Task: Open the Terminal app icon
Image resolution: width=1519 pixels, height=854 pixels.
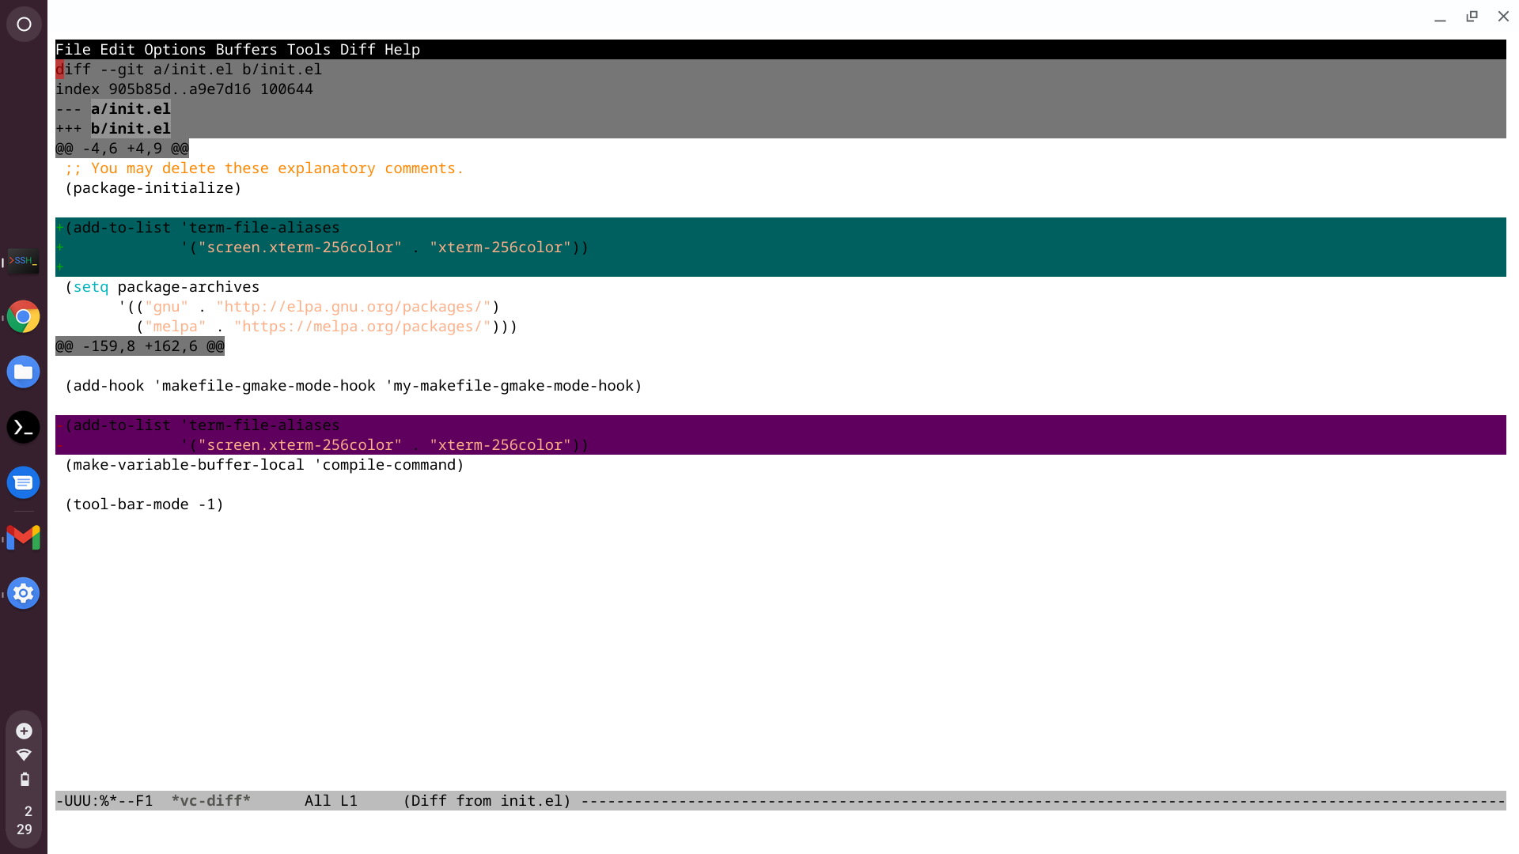Action: pyautogui.click(x=23, y=427)
